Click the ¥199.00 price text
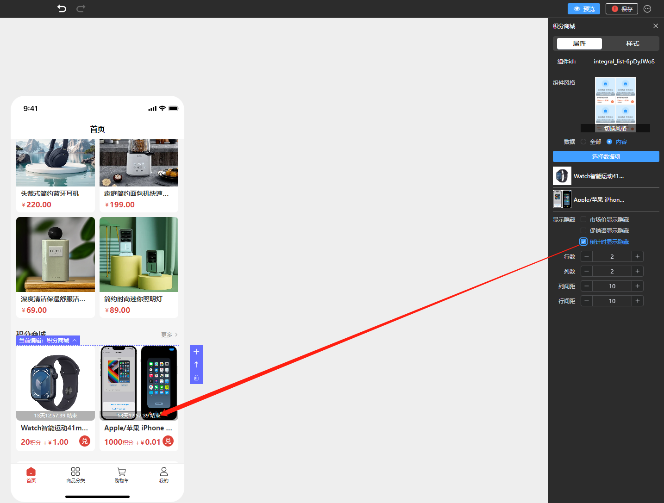Viewport: 664px width, 503px height. click(x=120, y=205)
